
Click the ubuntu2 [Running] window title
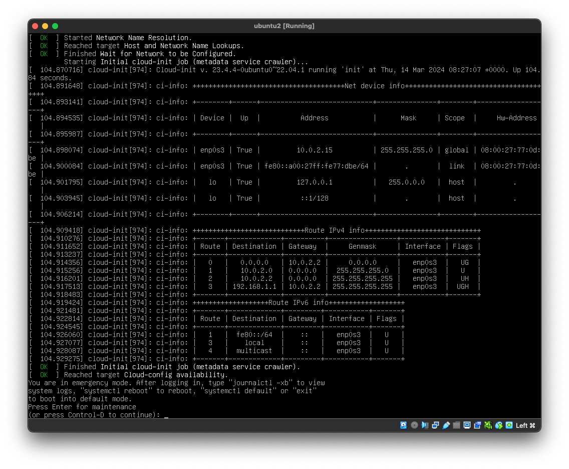284,26
